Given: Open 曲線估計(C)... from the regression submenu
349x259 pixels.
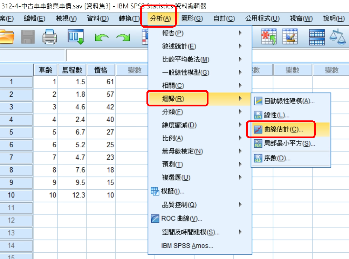Looking at the screenshot, I should coord(283,129).
